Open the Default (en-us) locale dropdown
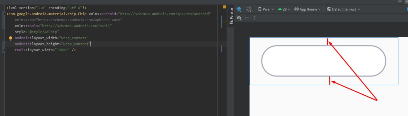 [x=344, y=9]
